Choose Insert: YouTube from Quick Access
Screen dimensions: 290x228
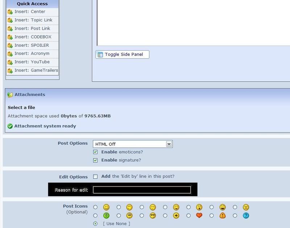coord(32,62)
